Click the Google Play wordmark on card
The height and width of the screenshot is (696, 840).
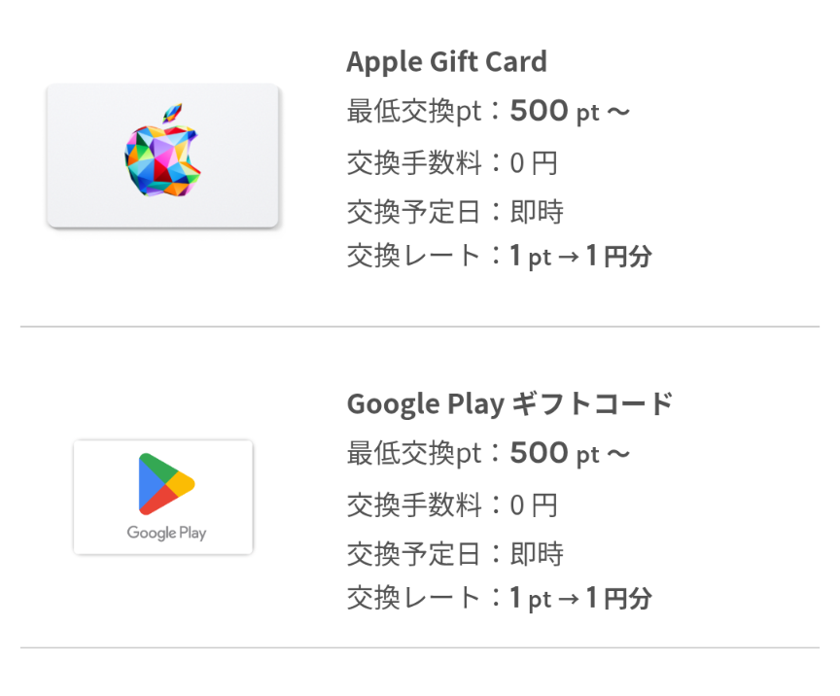[x=166, y=533]
